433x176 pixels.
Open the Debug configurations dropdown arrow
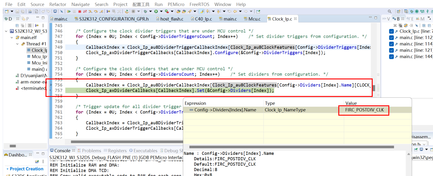click(150, 11)
